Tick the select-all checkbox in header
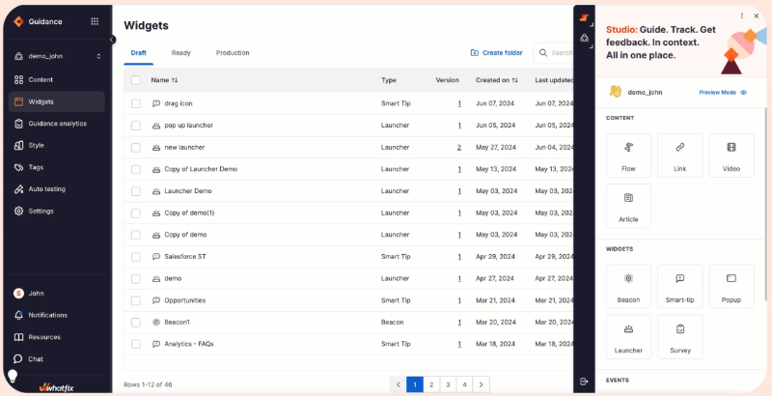 (x=136, y=80)
